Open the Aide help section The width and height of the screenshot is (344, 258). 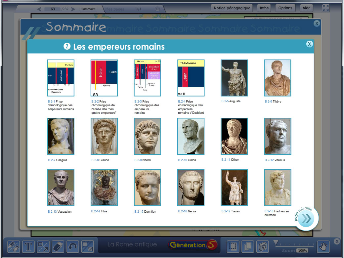pyautogui.click(x=306, y=8)
